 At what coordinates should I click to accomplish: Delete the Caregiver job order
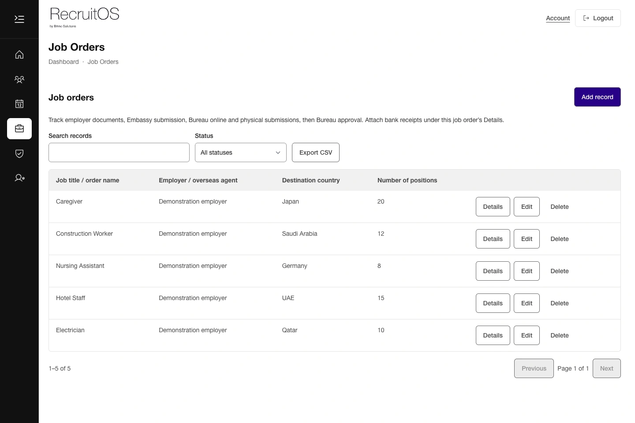pyautogui.click(x=560, y=207)
